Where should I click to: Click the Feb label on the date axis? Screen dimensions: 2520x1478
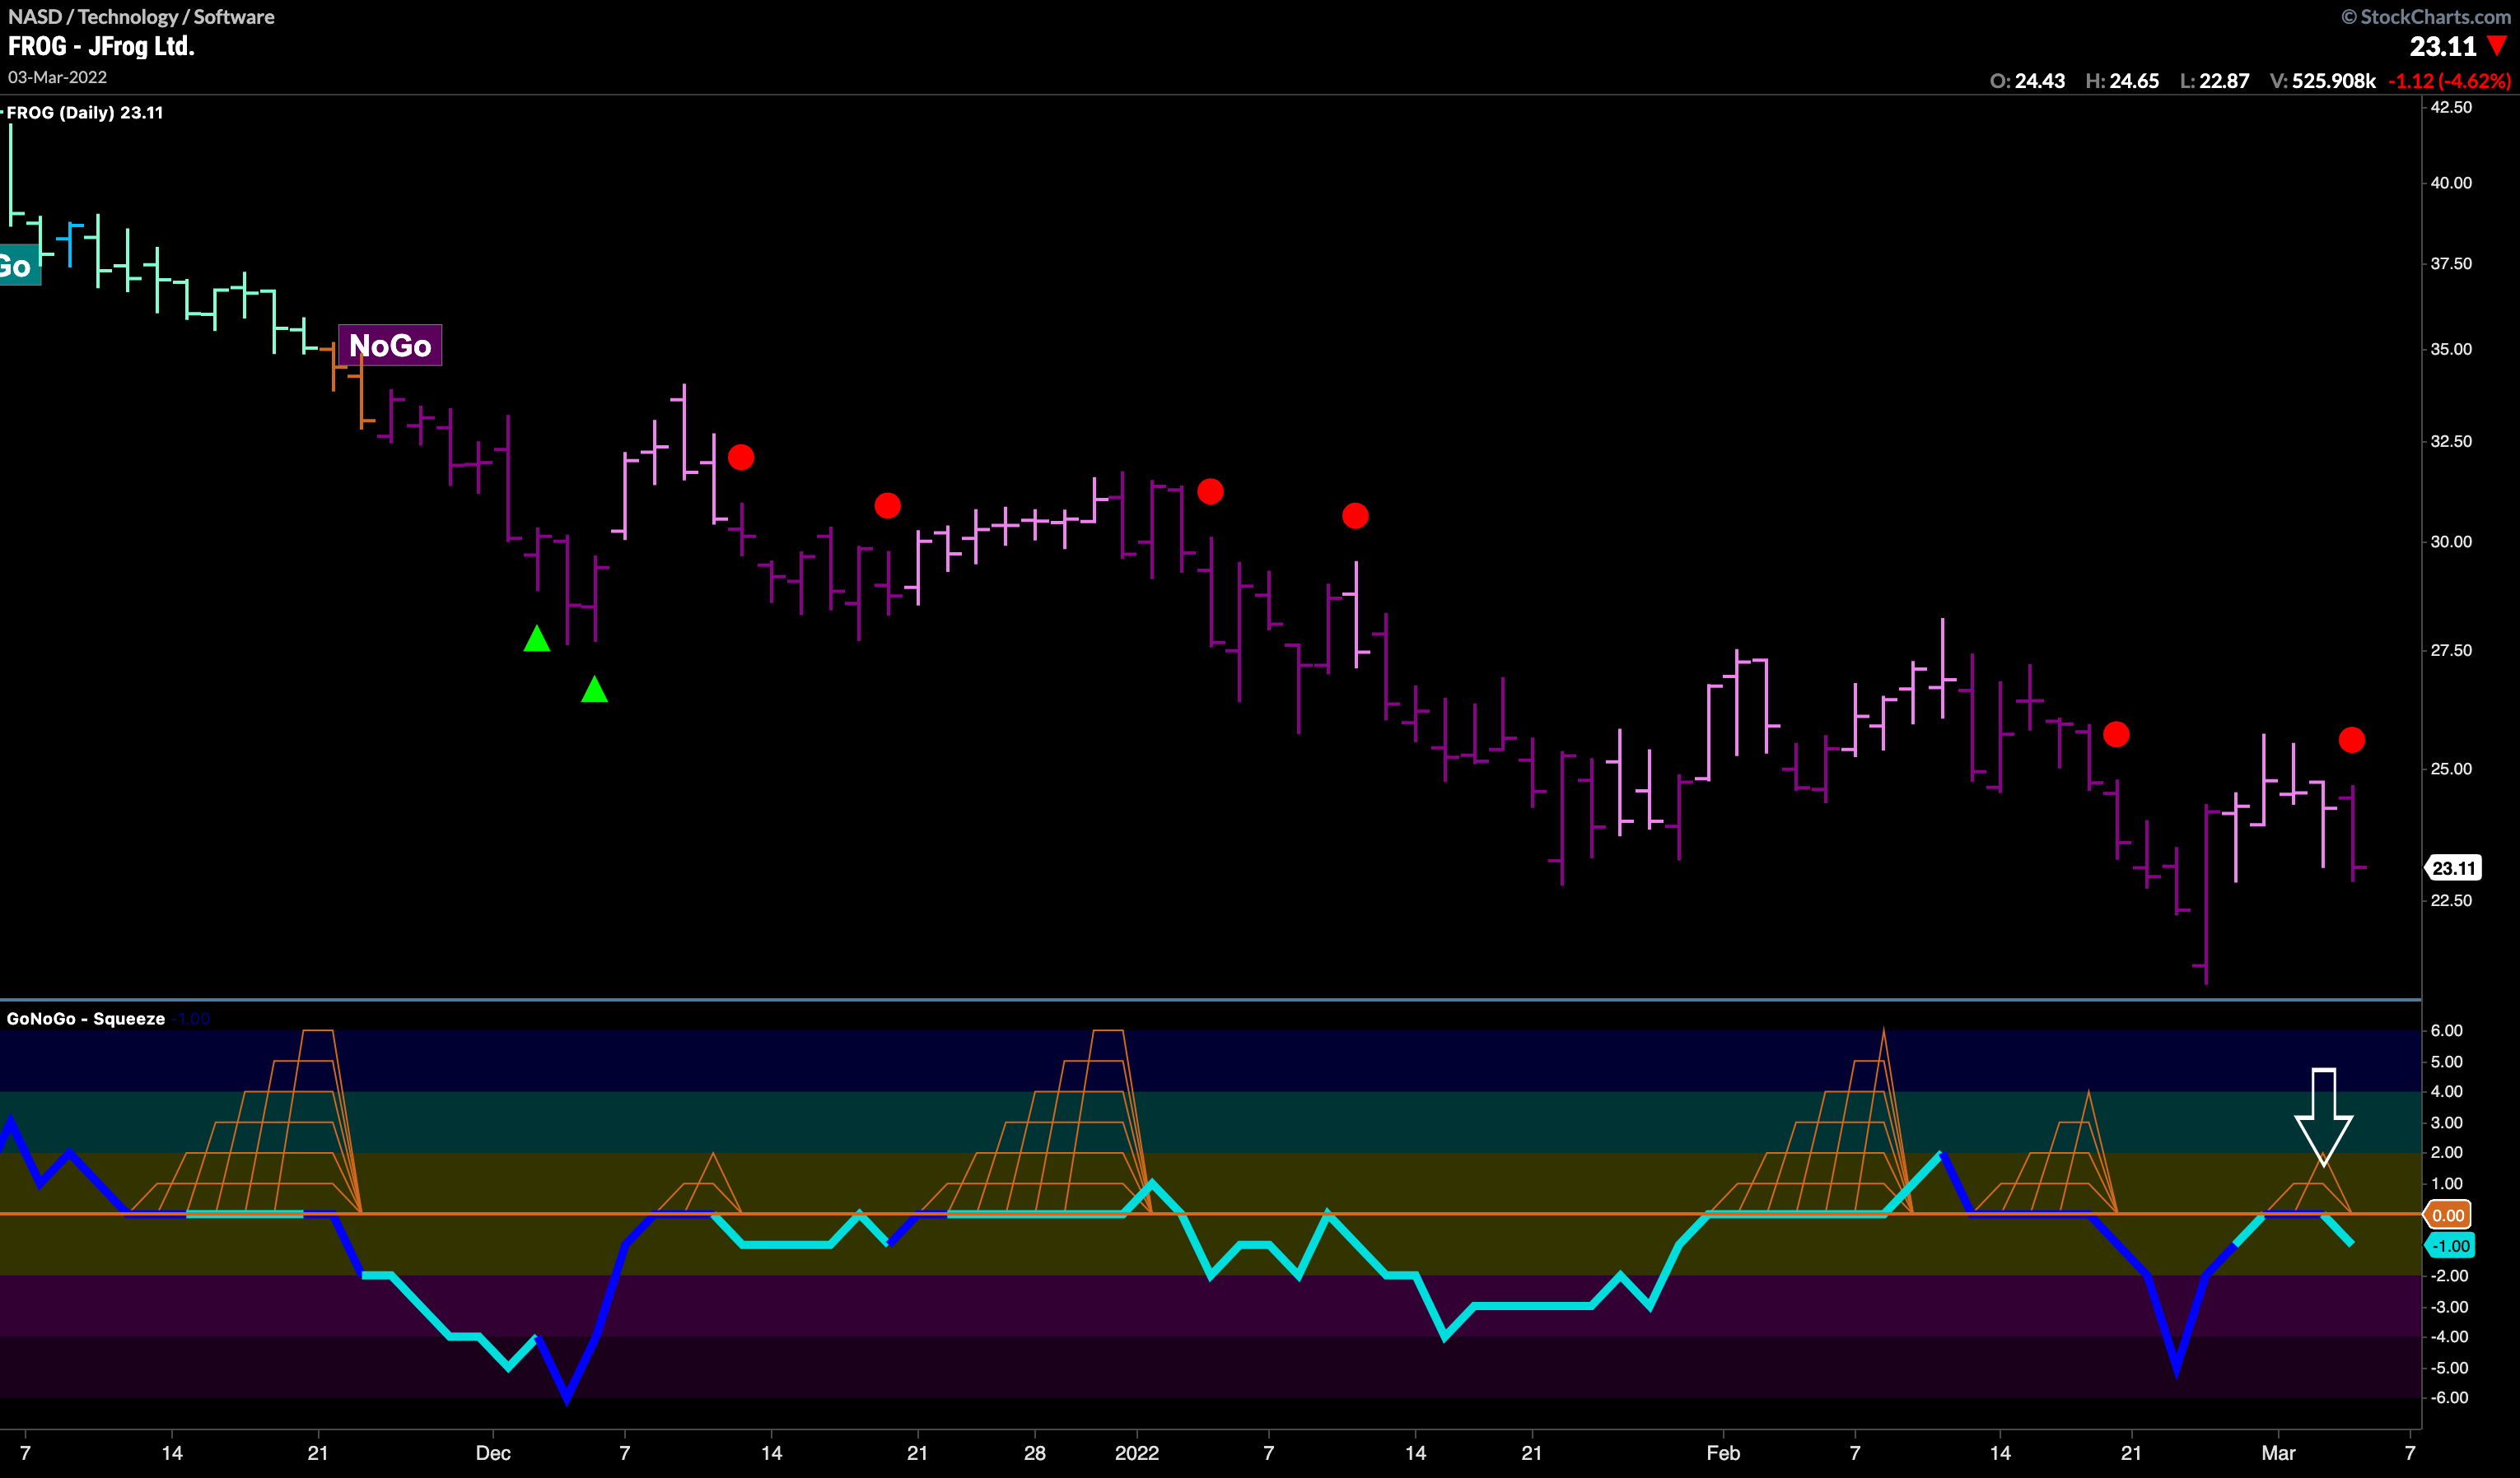(1723, 1453)
